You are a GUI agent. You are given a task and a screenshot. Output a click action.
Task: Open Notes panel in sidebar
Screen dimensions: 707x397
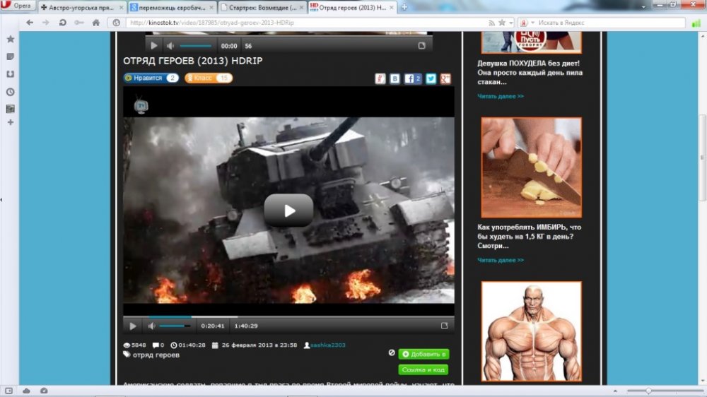(11, 57)
